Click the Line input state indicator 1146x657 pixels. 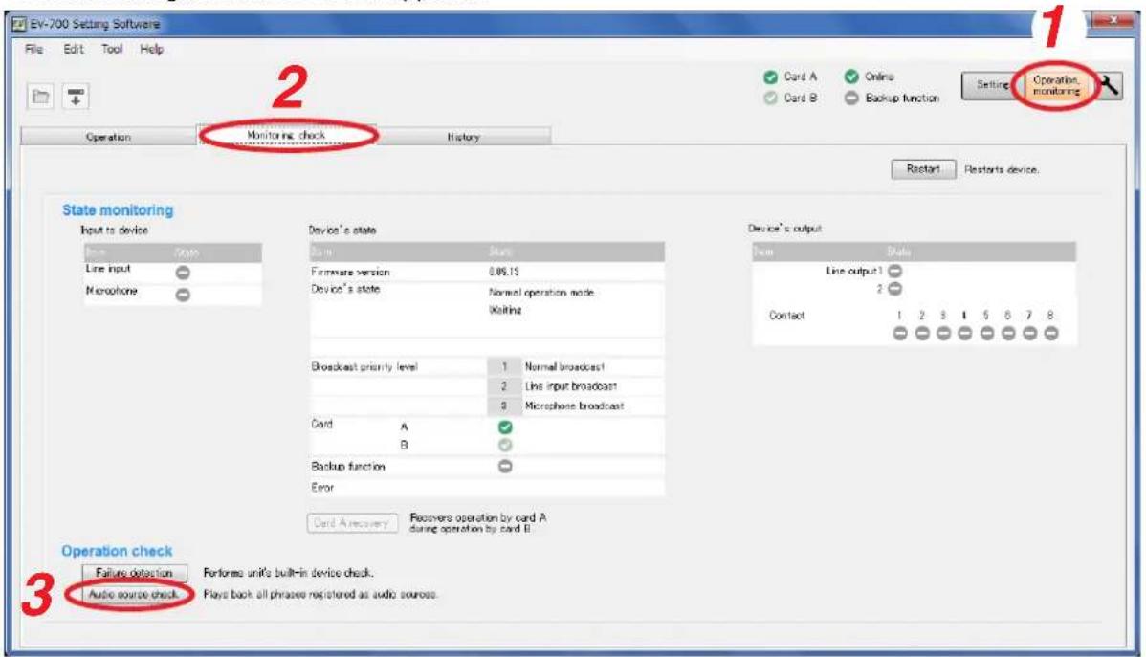point(183,273)
